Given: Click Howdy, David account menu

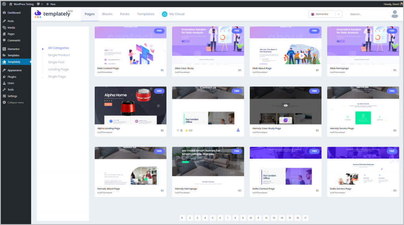Looking at the screenshot, I should coord(392,4).
